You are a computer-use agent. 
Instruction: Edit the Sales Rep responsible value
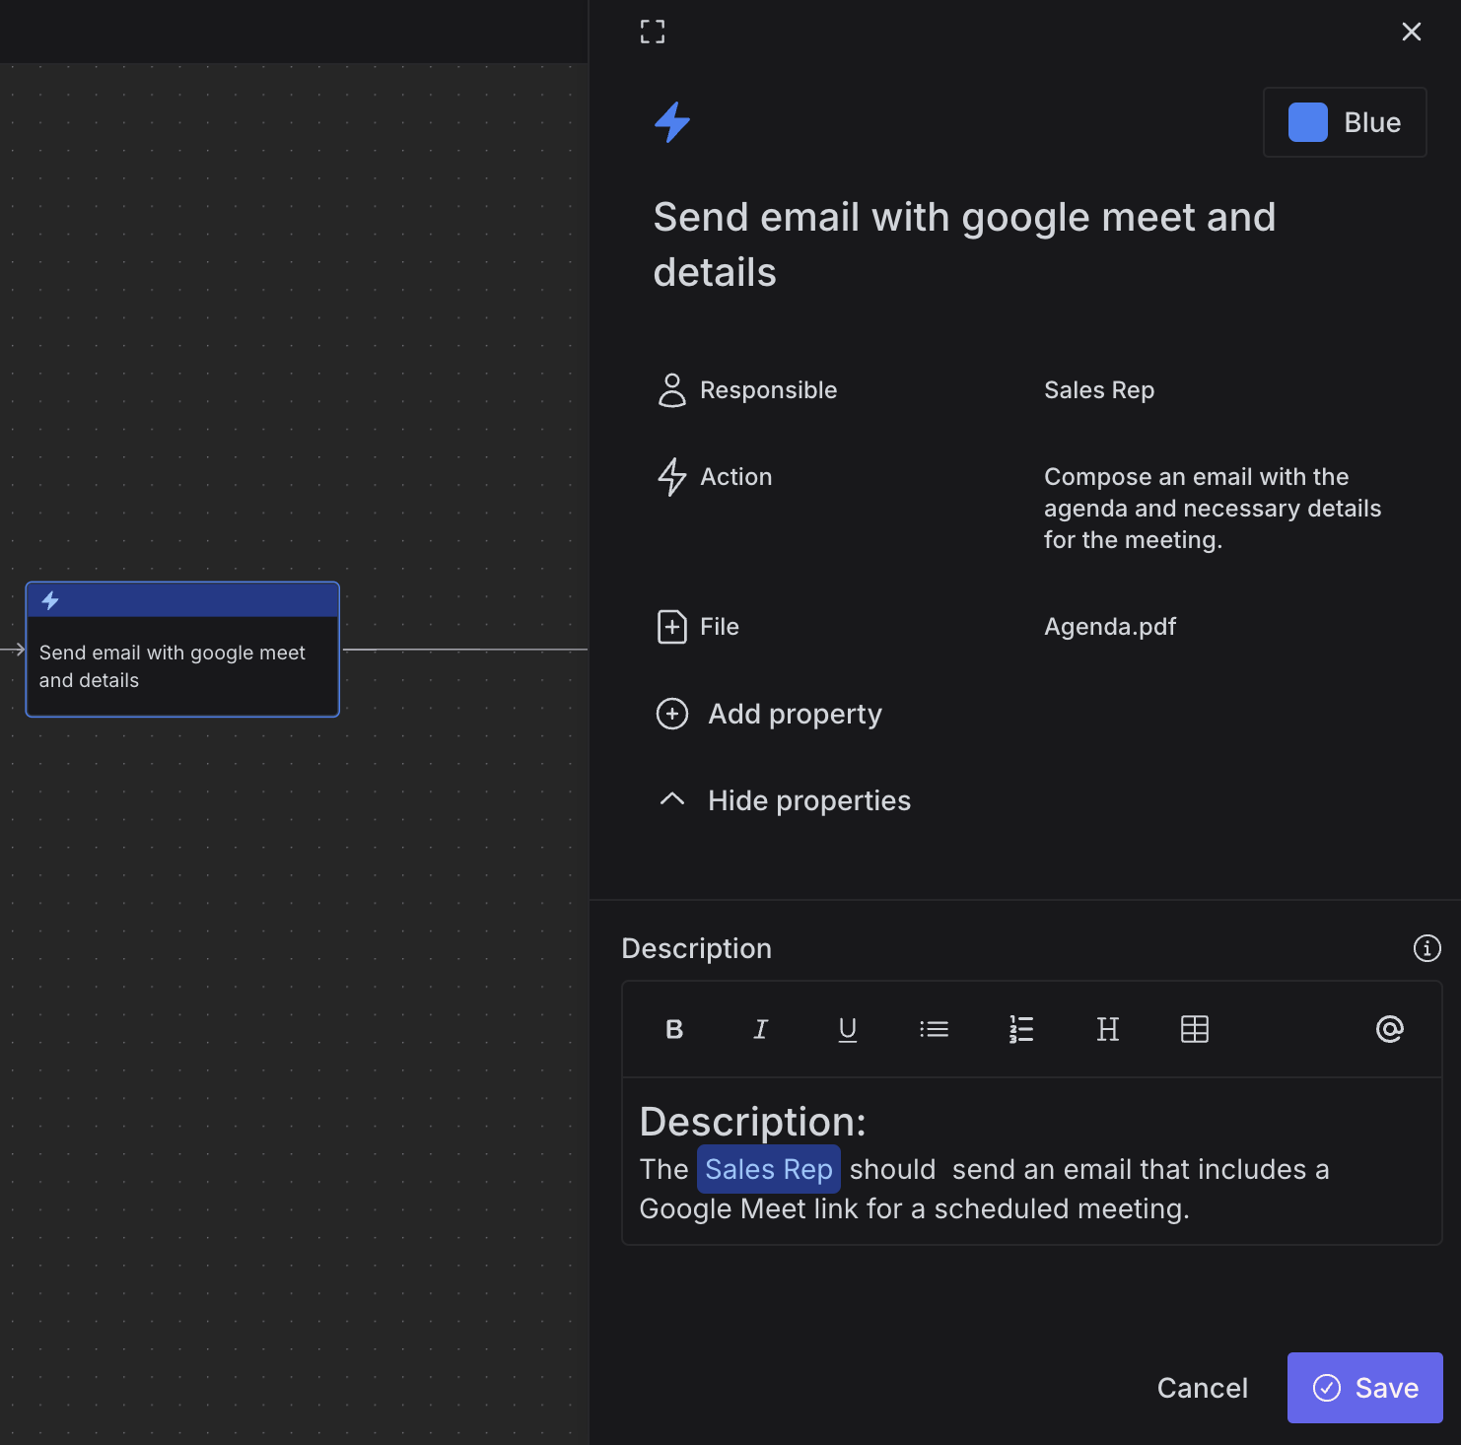click(1098, 390)
